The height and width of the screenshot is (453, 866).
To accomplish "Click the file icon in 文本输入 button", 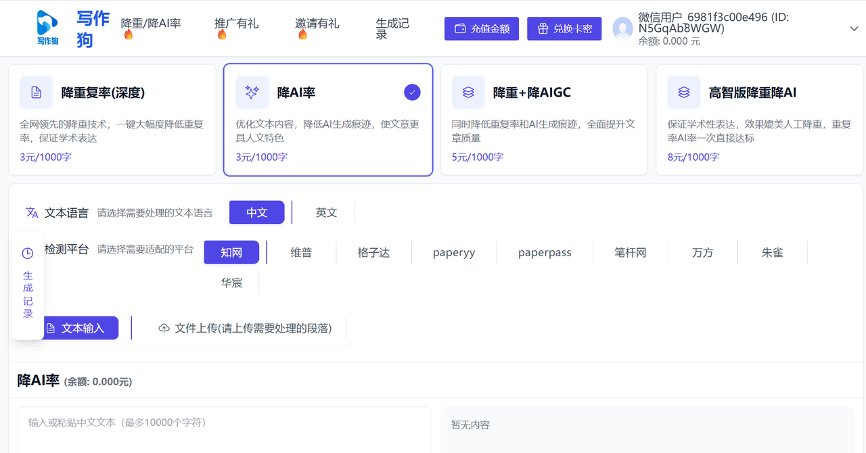I will coord(50,329).
